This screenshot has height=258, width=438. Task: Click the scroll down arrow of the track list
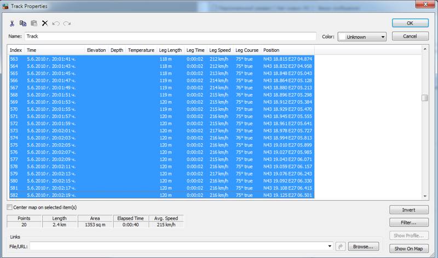point(424,196)
